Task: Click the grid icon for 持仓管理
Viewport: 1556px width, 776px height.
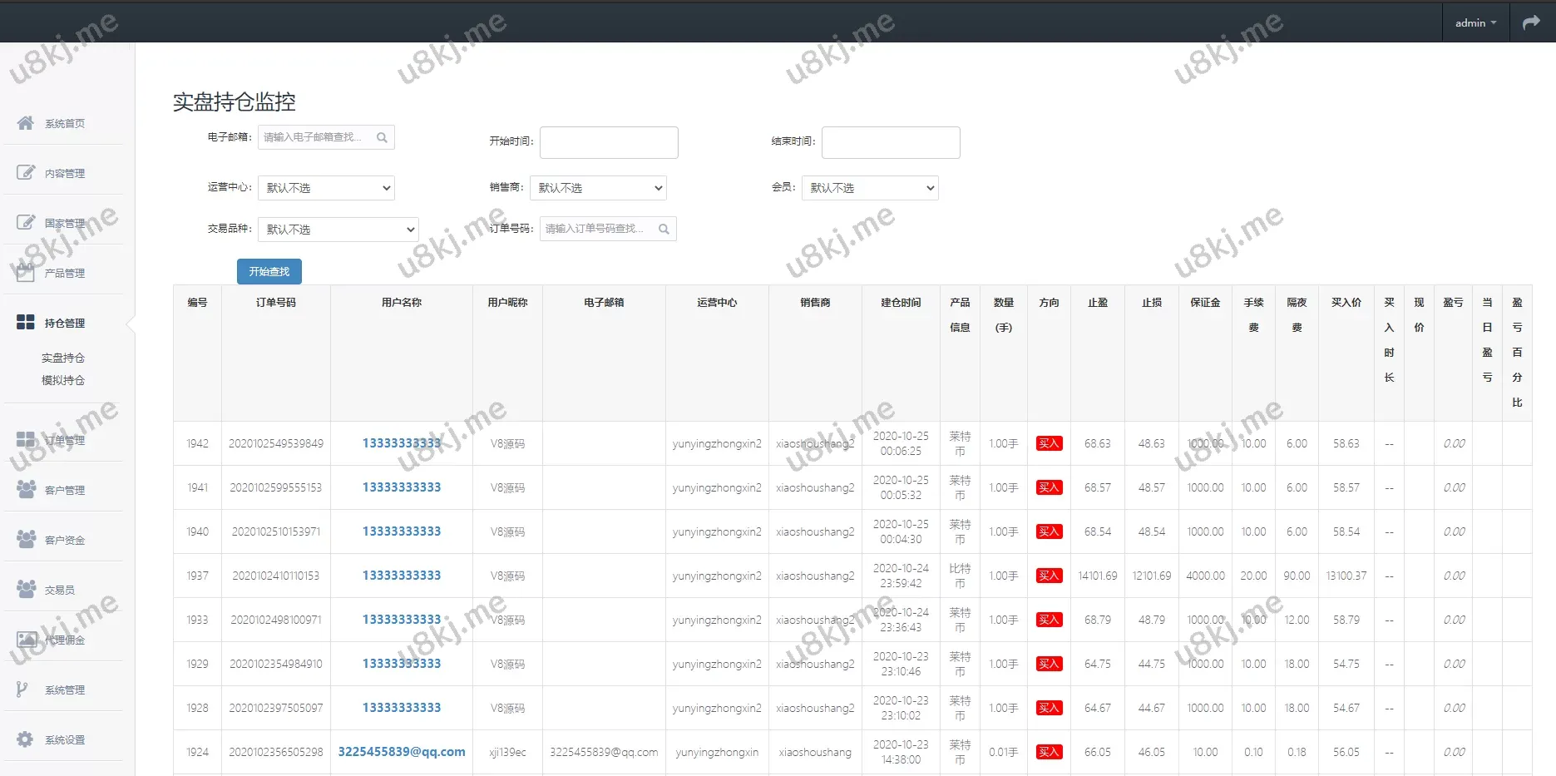Action: tap(26, 323)
